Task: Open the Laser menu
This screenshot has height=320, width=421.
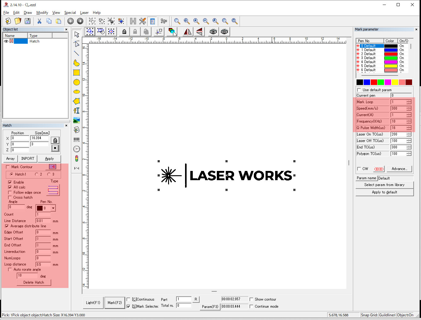Action: 84,13
